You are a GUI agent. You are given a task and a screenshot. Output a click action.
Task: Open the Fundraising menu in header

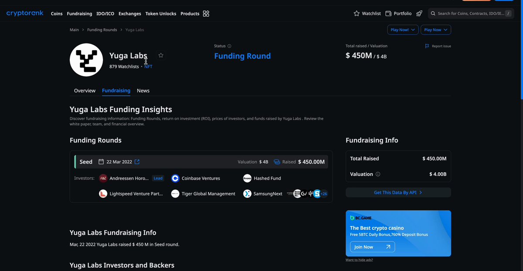tap(79, 13)
